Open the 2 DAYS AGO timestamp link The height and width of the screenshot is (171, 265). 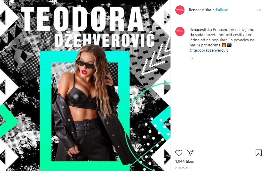click(183, 168)
